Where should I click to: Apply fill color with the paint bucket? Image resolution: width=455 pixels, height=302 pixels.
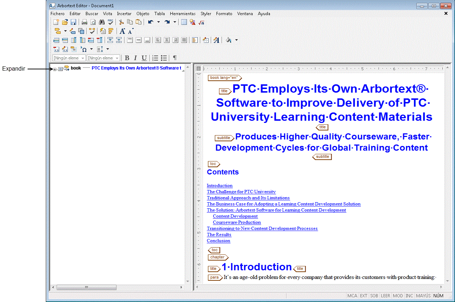[228, 40]
